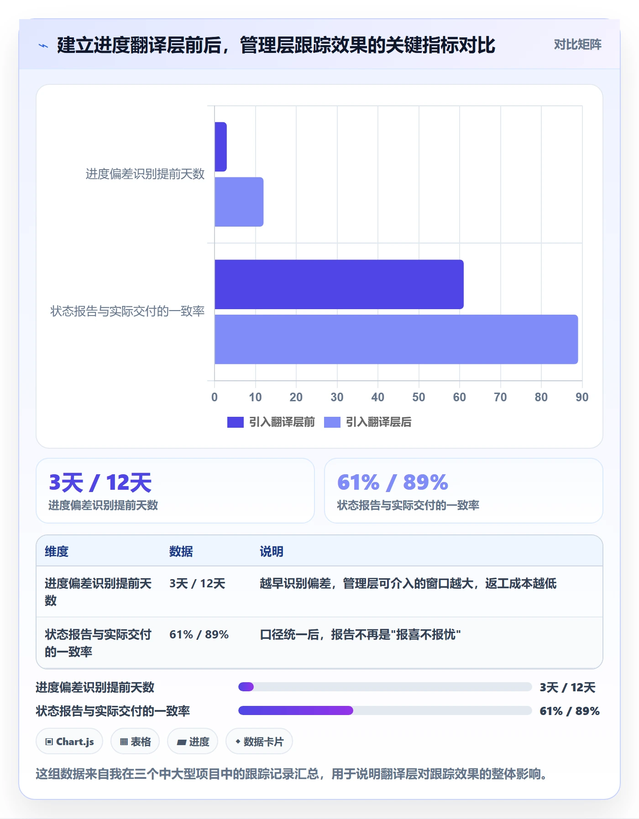Screen dimensions: 639x819
Task: Click the 对比矩阵 label in header
Action: 577,45
